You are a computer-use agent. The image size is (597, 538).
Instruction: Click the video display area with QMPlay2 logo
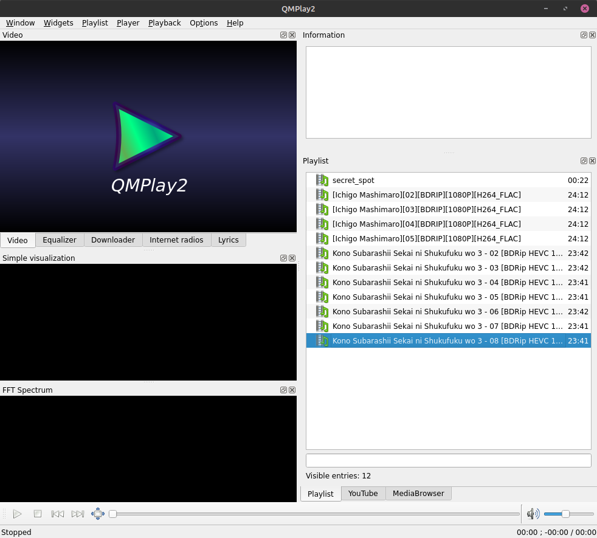tap(148, 136)
